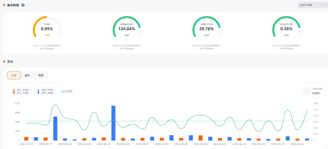Screen dimensions: 328x149
Task: Click the orange bullet beside 基本数据 heading
Action: tap(4, 5)
